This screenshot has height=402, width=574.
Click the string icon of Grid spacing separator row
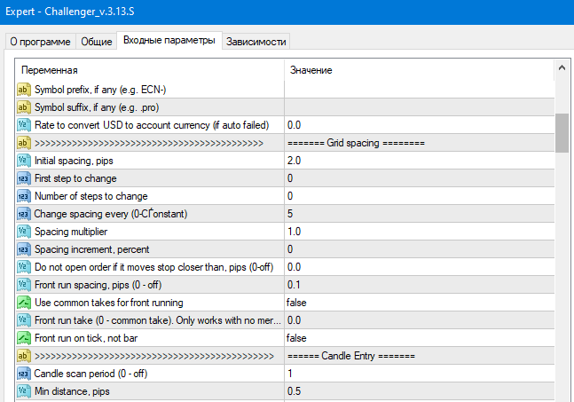tap(23, 143)
